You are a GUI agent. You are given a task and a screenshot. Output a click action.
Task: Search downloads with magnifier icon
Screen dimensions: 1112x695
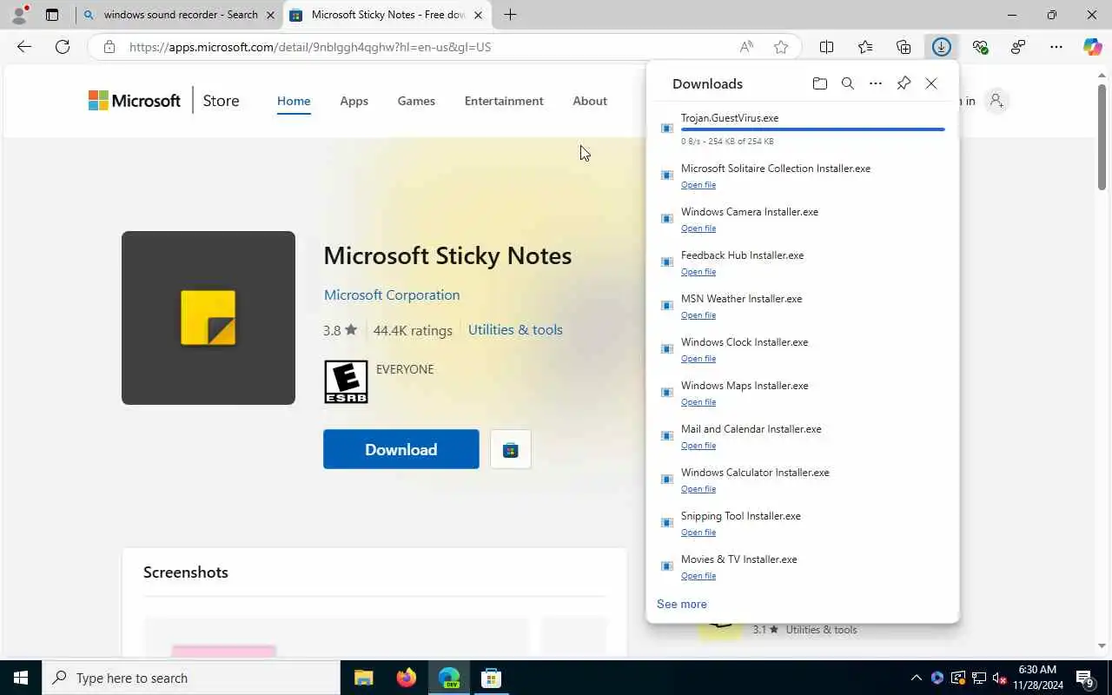848,83
